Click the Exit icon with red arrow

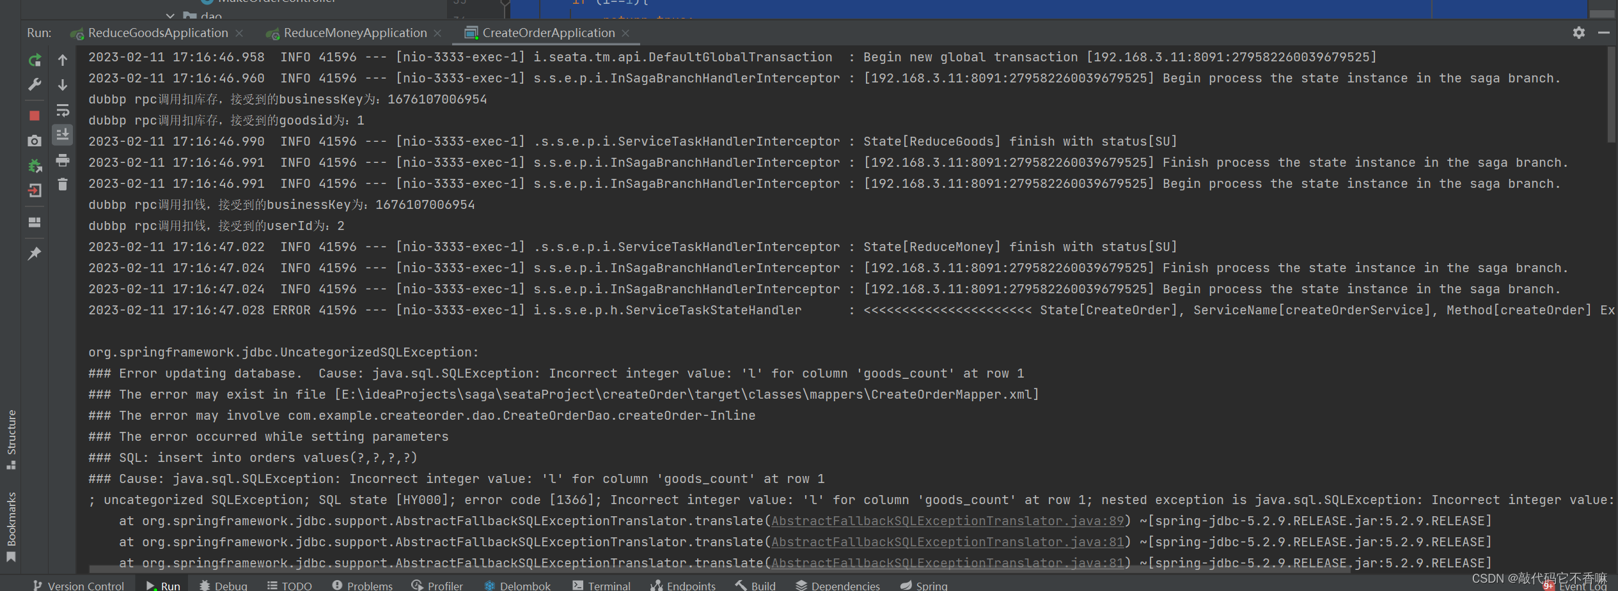35,190
